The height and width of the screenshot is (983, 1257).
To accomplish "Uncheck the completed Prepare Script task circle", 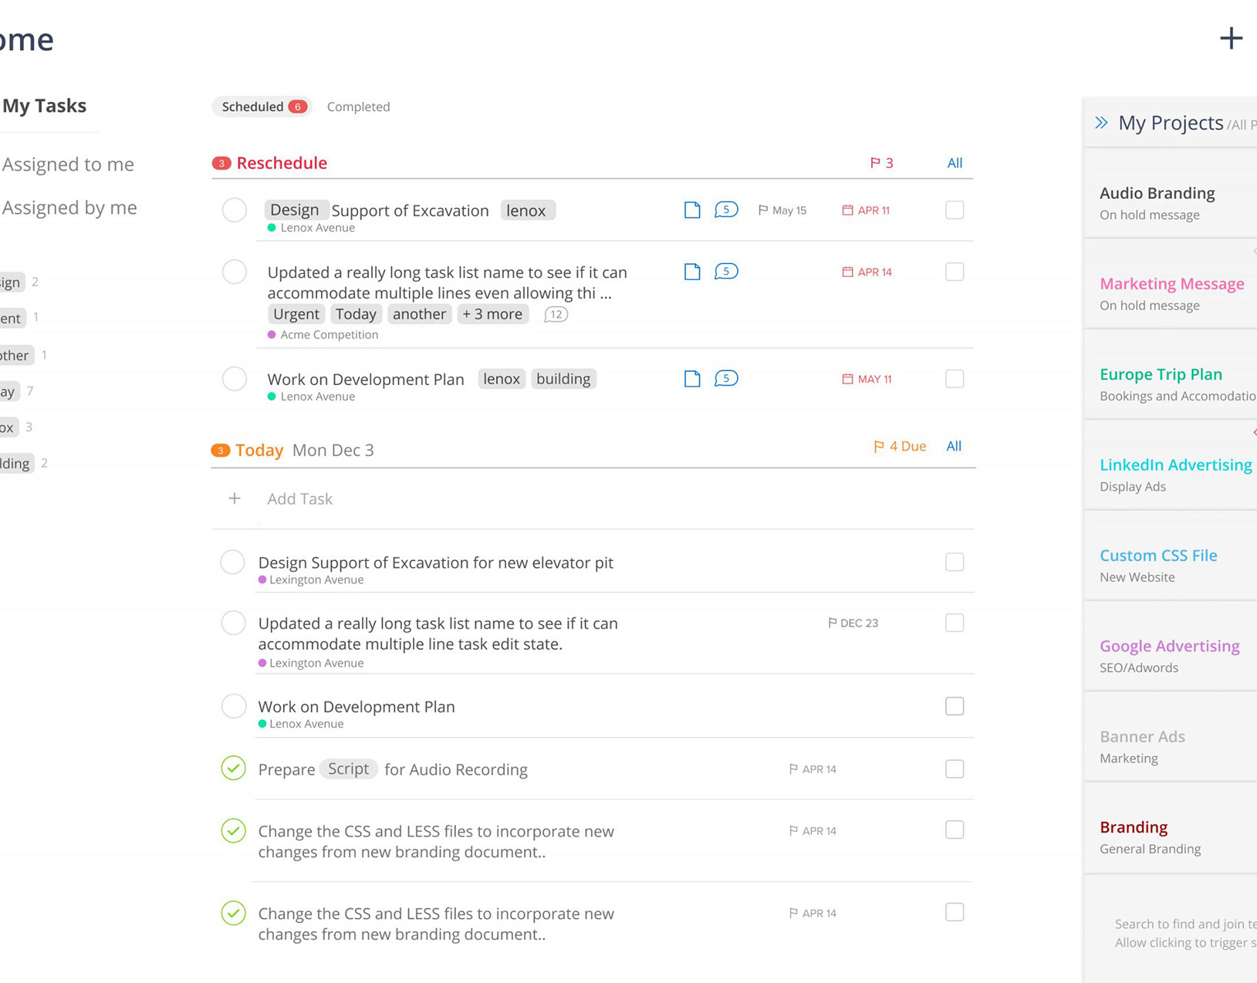I will pos(233,768).
